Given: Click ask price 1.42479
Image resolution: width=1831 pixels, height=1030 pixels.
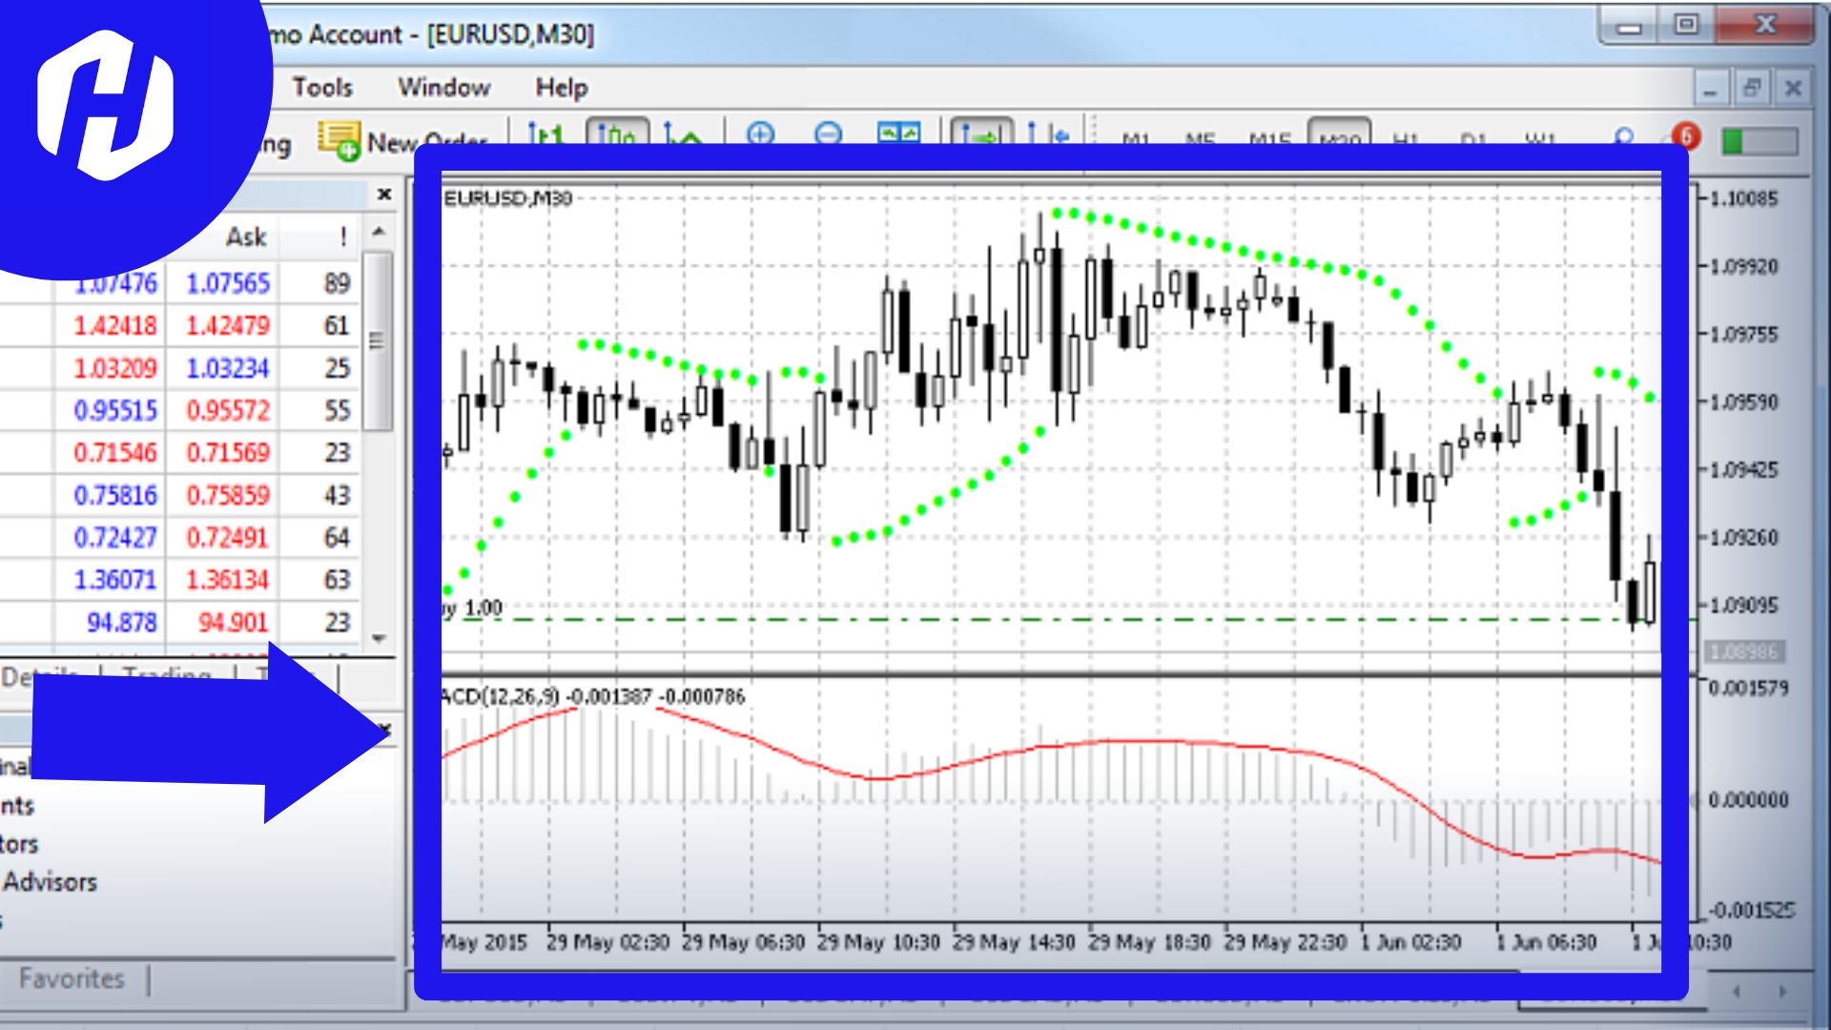Looking at the screenshot, I should [x=228, y=326].
